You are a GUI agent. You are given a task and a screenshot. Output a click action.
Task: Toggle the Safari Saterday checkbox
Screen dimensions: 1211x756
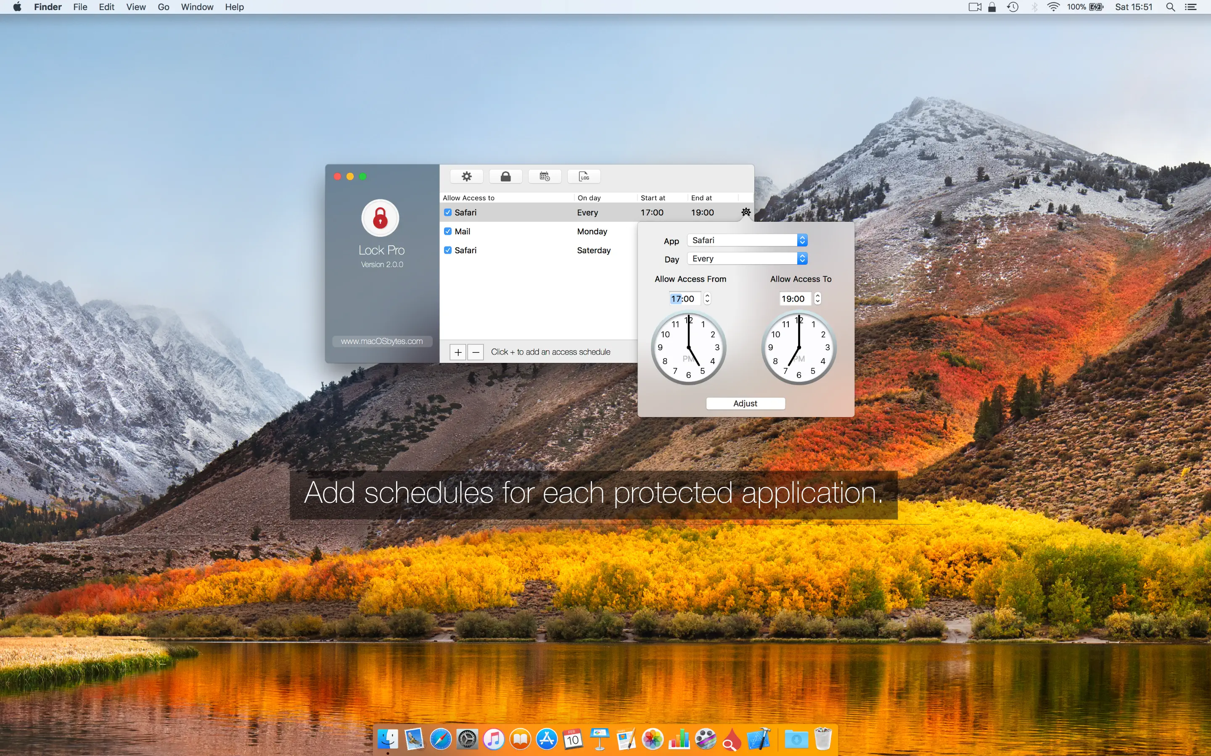[448, 250]
